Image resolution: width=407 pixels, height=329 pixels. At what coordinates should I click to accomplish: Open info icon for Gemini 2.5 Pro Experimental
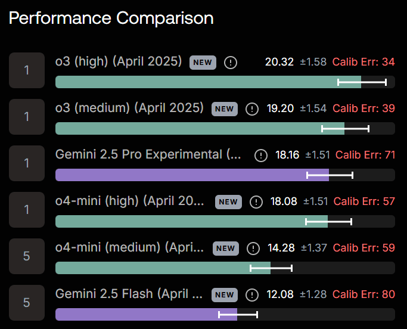(x=261, y=156)
